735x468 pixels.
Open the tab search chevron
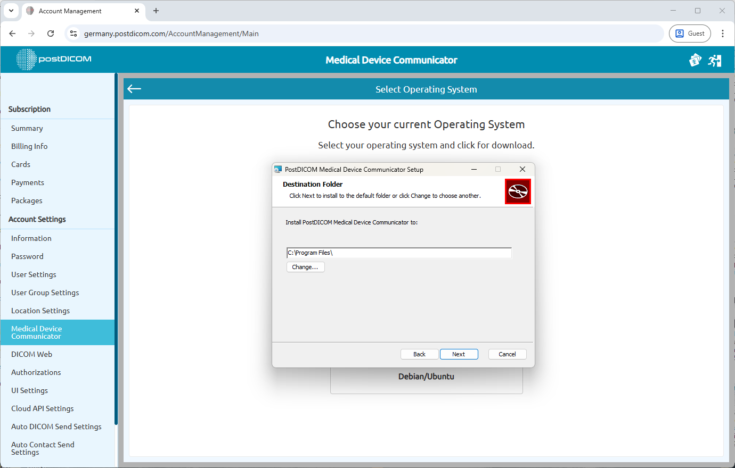coord(11,11)
